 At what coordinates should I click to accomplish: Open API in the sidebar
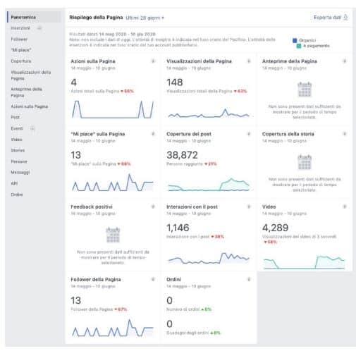(x=14, y=183)
